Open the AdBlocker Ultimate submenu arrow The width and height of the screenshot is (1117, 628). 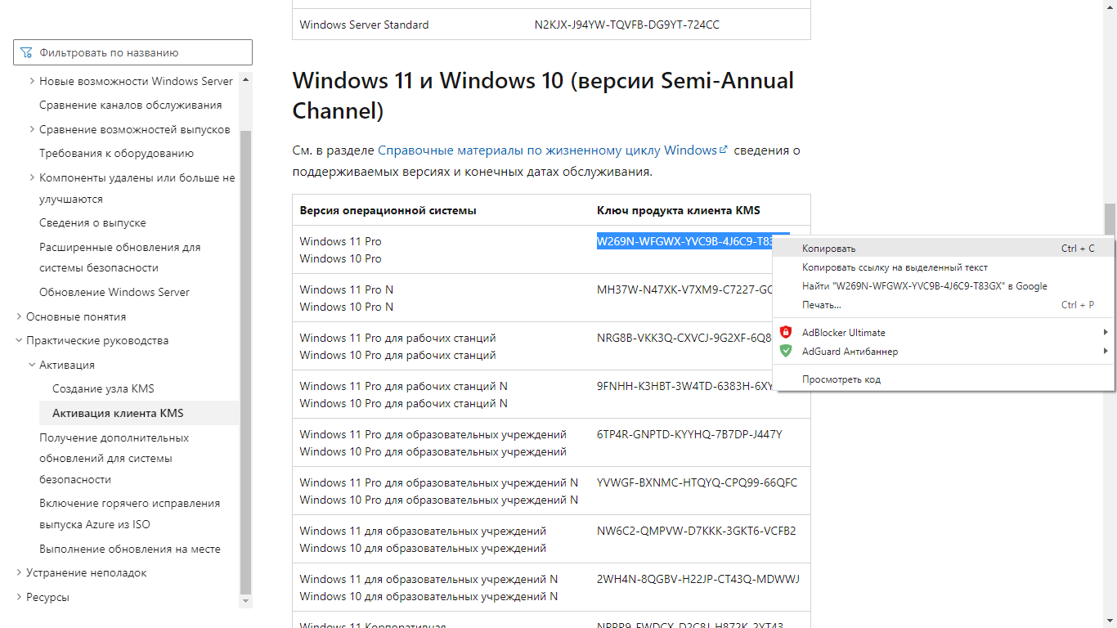(1106, 333)
